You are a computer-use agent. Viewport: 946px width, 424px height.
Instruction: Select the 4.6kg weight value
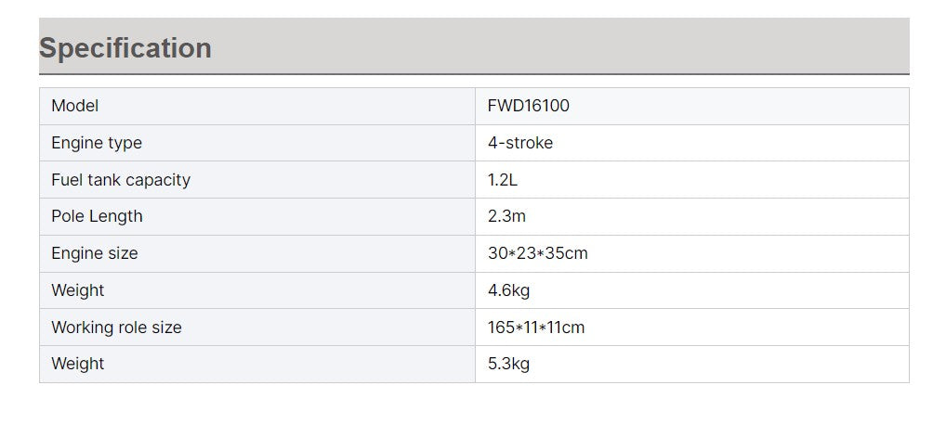(x=508, y=290)
